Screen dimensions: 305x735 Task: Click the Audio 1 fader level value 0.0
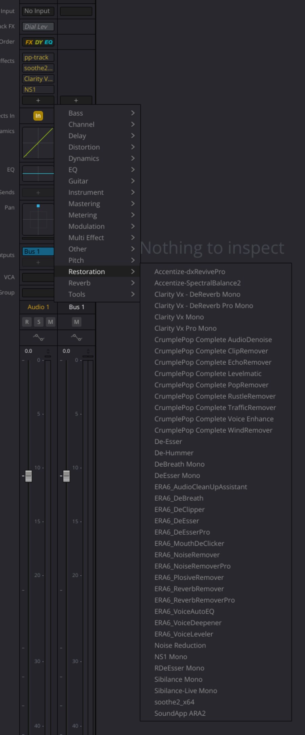pos(28,351)
